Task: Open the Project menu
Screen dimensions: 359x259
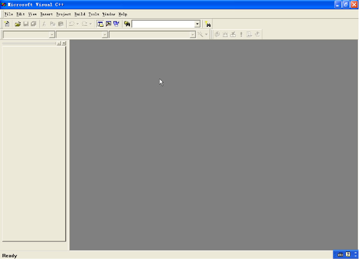Action: (x=63, y=14)
